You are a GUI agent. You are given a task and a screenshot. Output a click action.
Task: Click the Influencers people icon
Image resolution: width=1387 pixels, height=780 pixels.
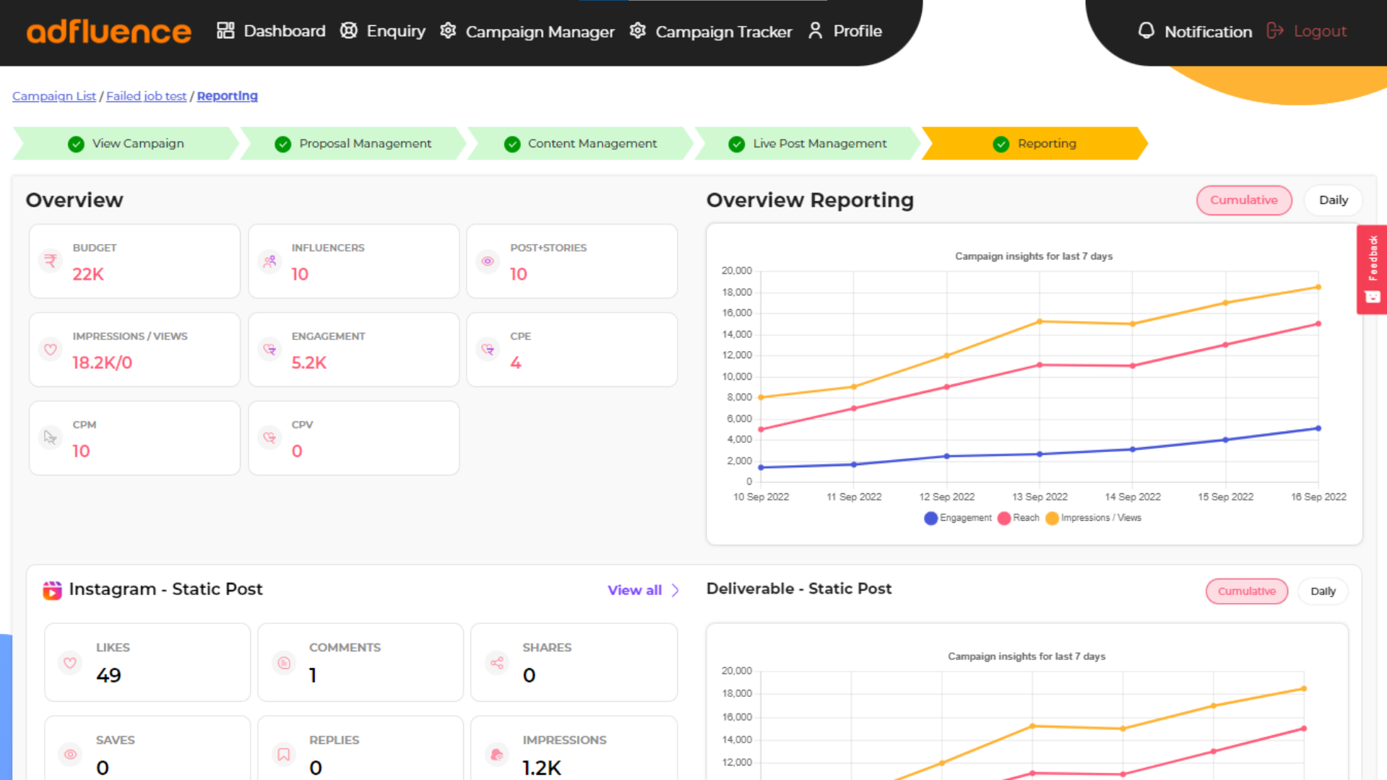(269, 261)
